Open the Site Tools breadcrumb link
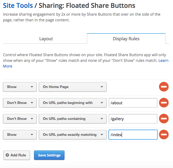 18,5
